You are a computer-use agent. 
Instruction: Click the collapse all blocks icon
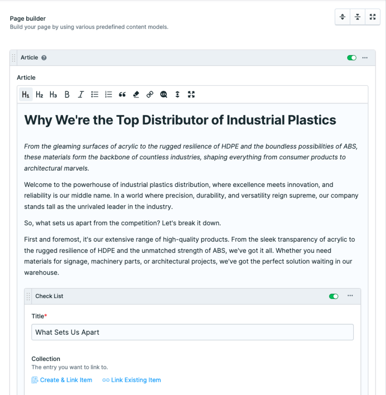357,17
